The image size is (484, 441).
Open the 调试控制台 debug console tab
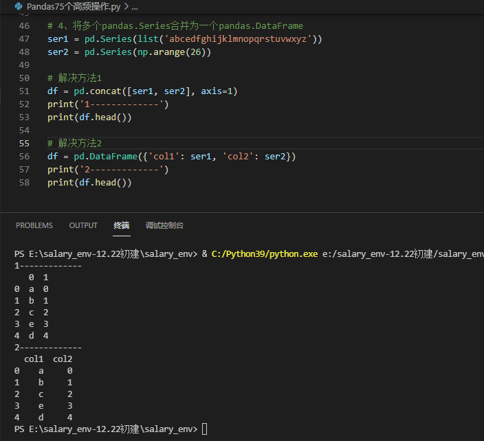[164, 225]
